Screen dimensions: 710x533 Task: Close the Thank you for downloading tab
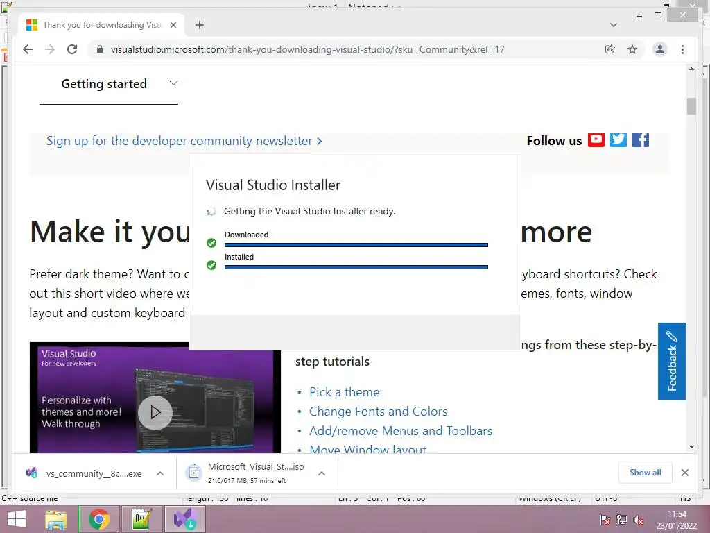coord(173,25)
